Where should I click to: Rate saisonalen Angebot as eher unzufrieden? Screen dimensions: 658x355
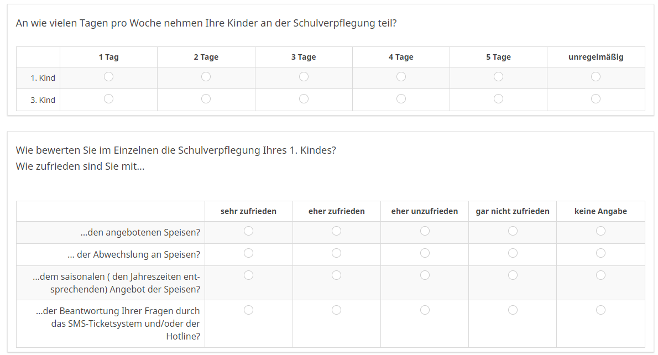coord(425,275)
